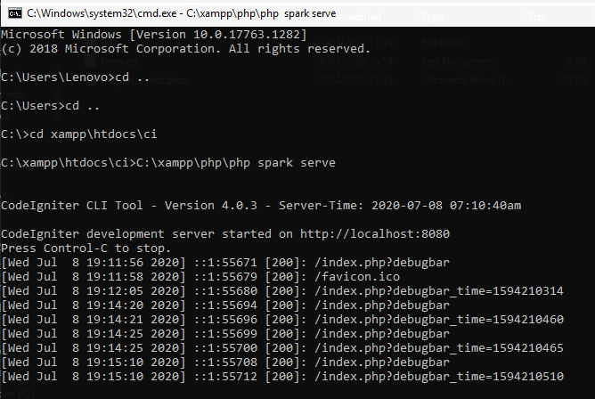Select the 19:11:56 index.php?debugbar log line
This screenshot has height=399, width=595.
[225, 263]
